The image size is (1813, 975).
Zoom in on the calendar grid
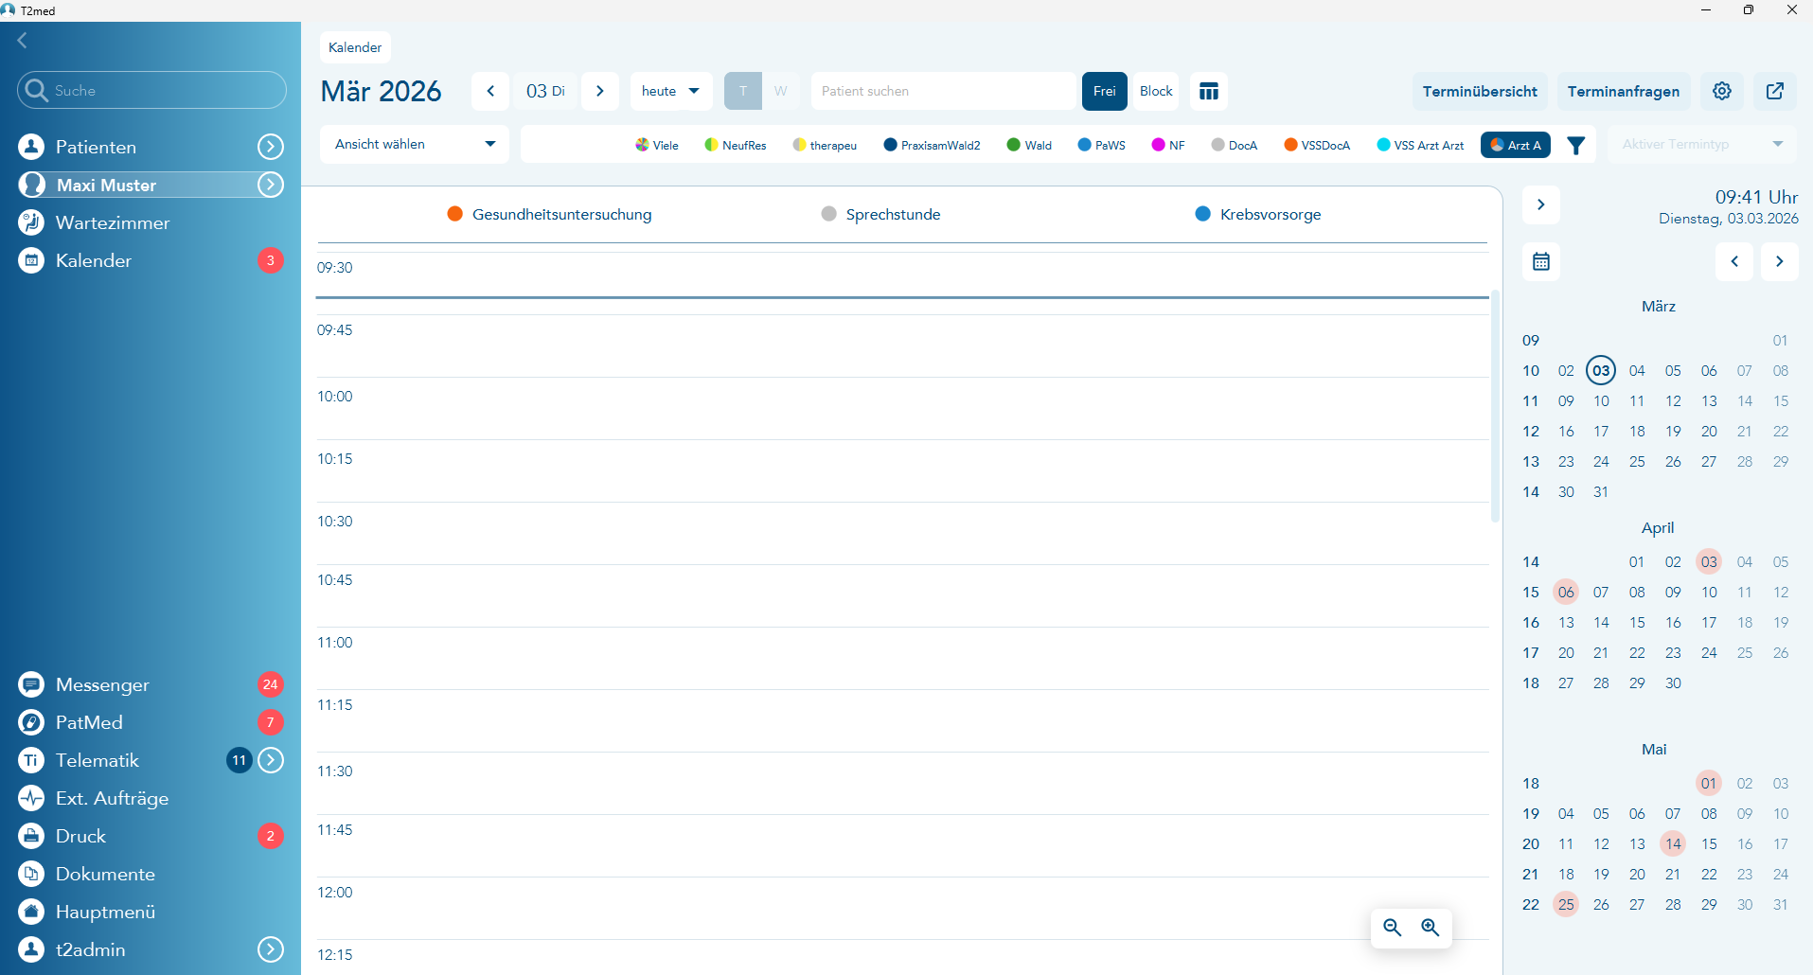pyautogui.click(x=1430, y=928)
